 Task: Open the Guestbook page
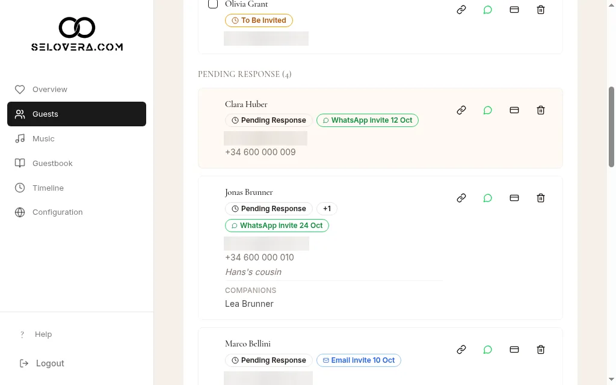76,163
